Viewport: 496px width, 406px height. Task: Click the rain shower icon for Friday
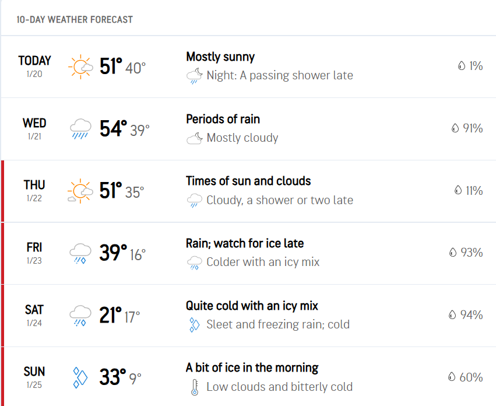[80, 253]
